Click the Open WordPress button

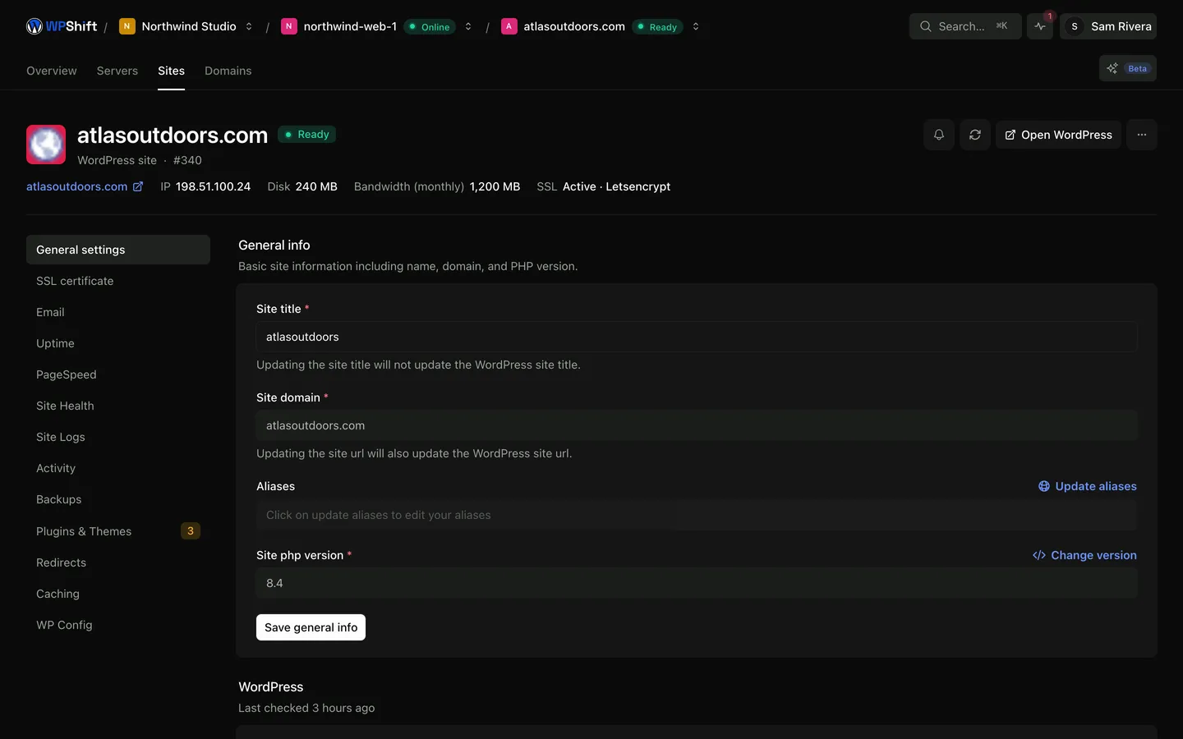[x=1058, y=135]
